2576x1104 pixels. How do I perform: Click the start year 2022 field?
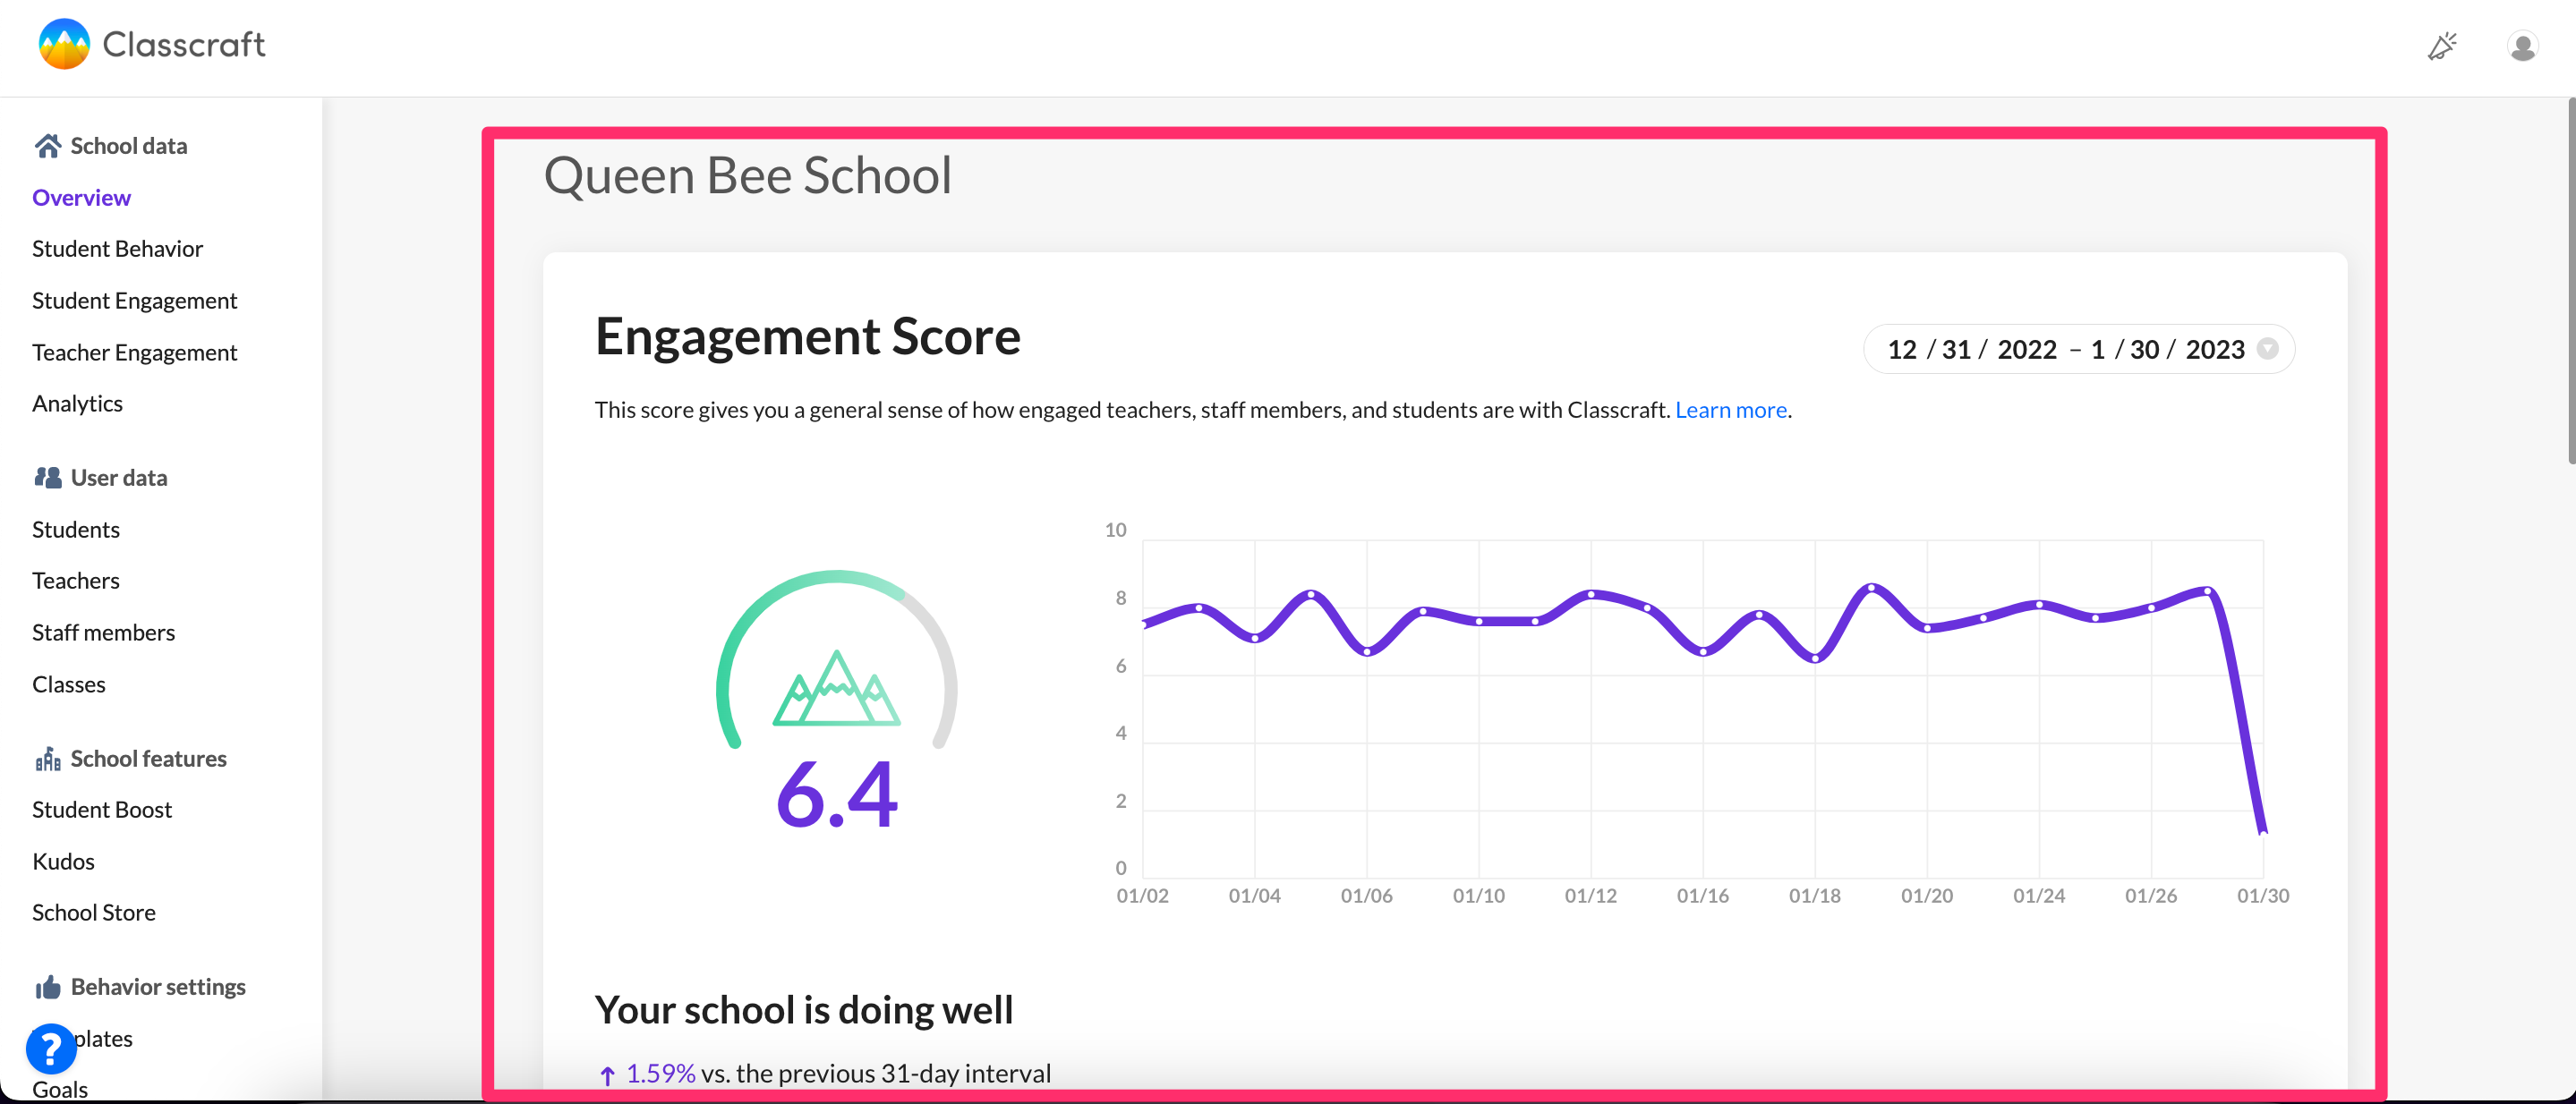[2027, 349]
